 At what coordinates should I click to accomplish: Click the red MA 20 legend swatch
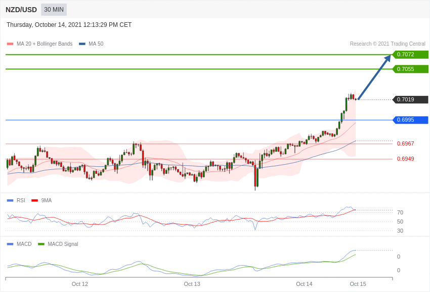point(10,44)
